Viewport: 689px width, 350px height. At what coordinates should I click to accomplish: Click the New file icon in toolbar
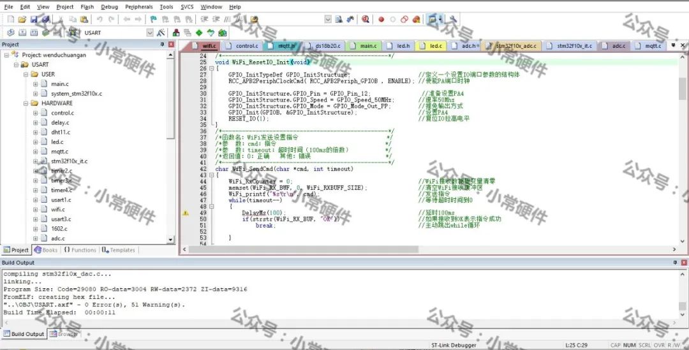click(x=10, y=20)
